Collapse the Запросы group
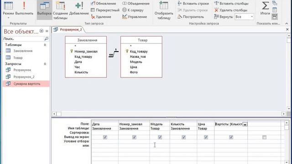292x164 pixels. click(x=45, y=64)
